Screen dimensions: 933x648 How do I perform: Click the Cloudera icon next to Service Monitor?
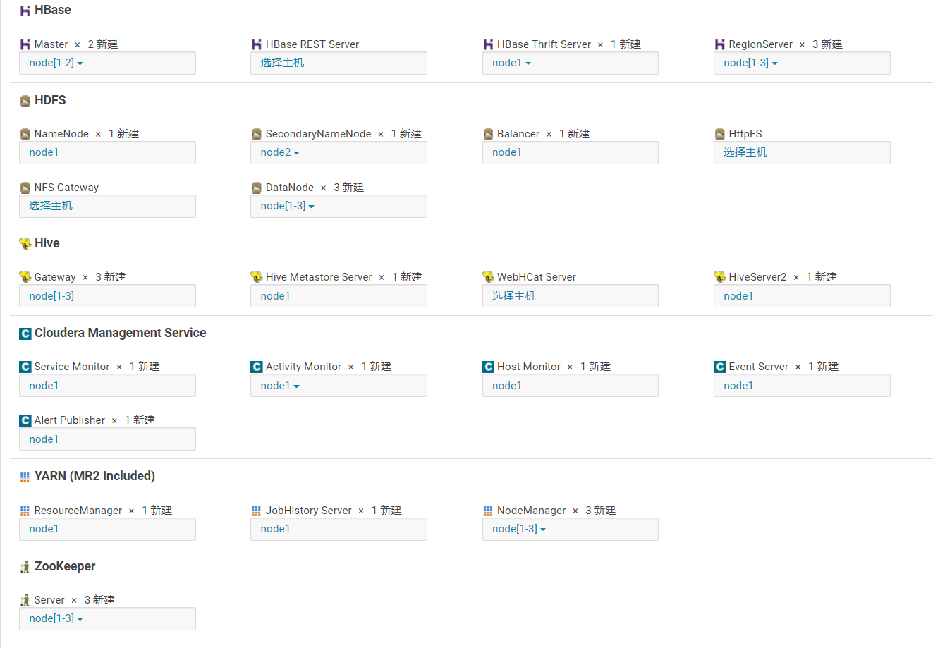24,366
